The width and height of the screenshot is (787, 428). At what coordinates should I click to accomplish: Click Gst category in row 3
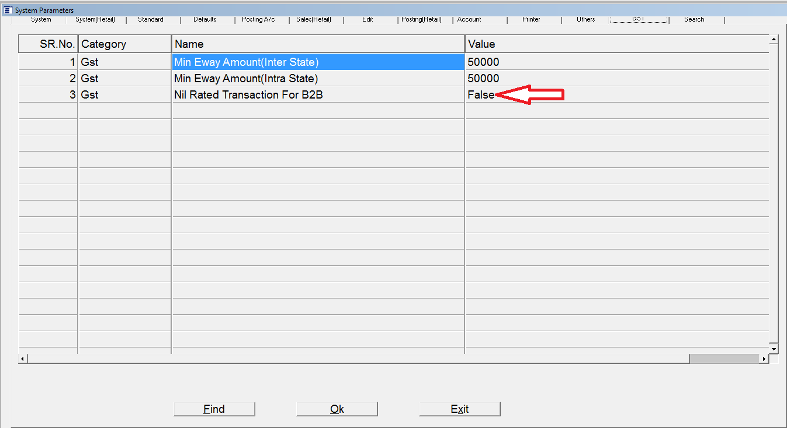[125, 94]
